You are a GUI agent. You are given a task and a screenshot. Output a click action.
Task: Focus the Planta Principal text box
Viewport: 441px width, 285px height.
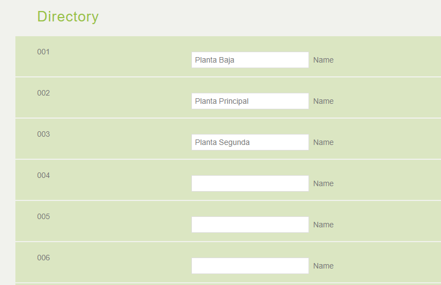[250, 101]
